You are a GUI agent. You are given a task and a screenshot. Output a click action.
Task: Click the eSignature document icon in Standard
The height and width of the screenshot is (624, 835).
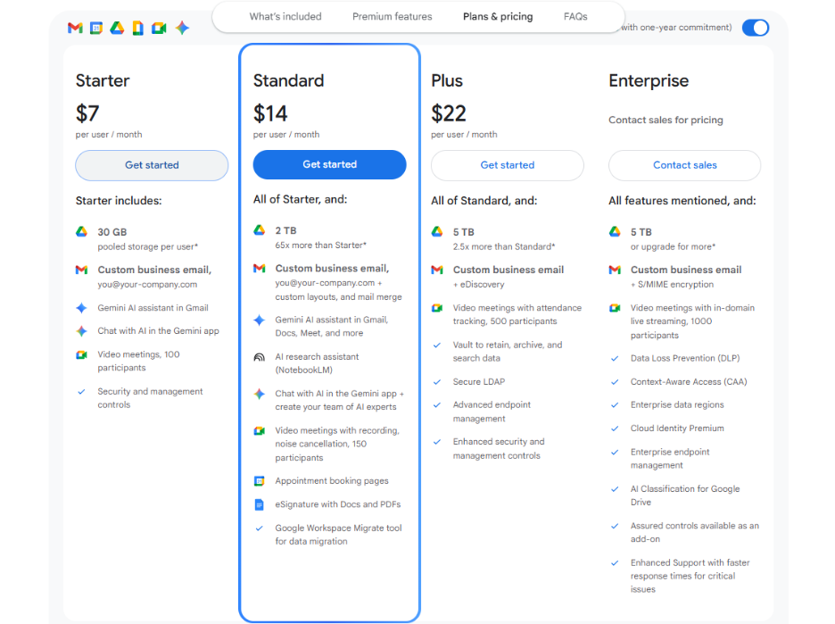[x=258, y=503]
